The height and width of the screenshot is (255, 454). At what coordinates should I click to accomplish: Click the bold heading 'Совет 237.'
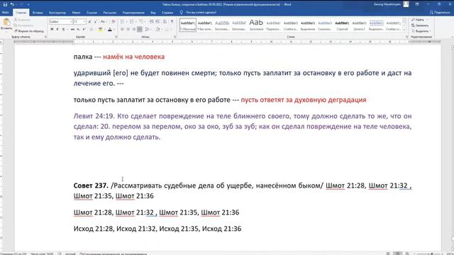pos(91,186)
